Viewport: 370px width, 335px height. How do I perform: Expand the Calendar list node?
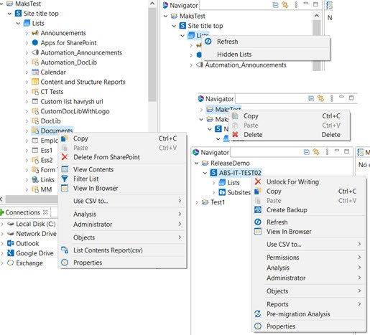(x=27, y=72)
